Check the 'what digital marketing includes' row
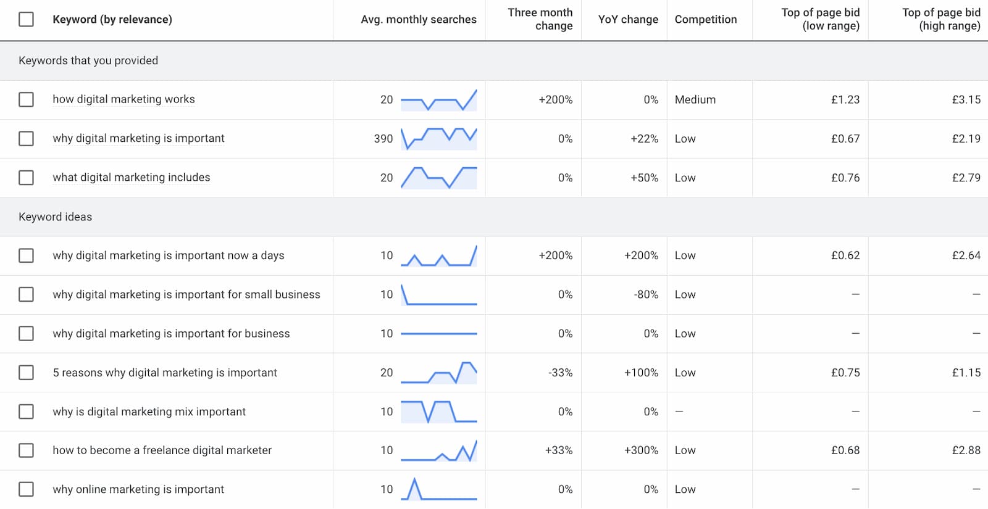 (x=26, y=178)
